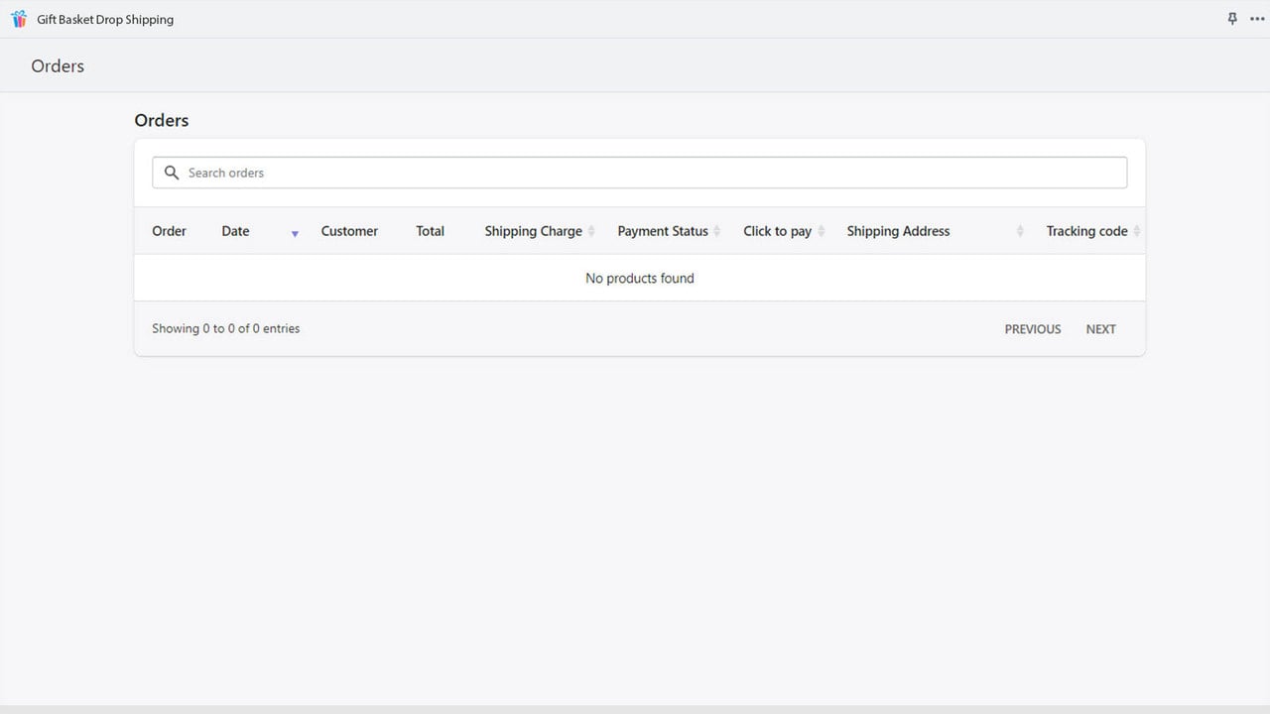Screen dimensions: 1270x714
Task: Pin the app using the pin icon
Action: click(x=1232, y=19)
